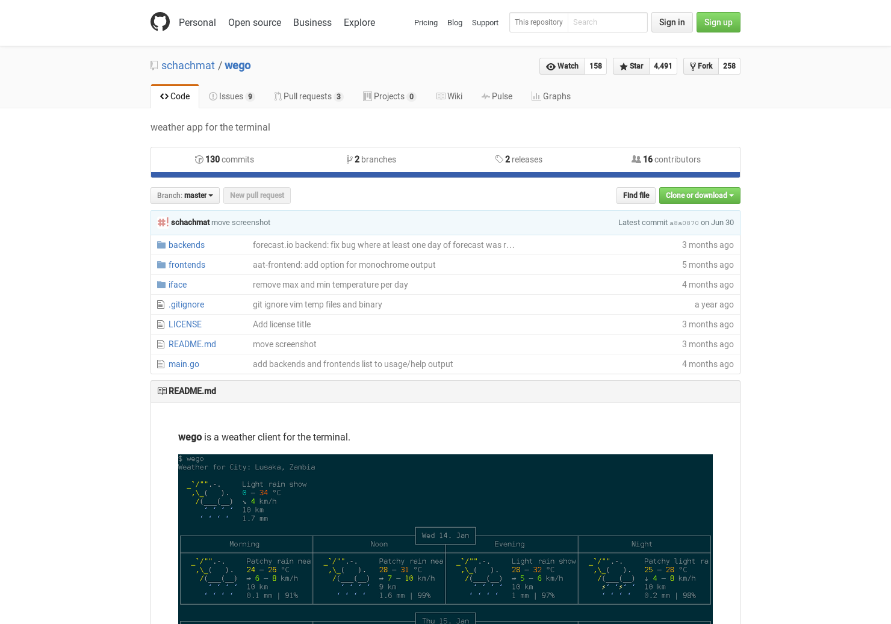Open the iface folder link
This screenshot has width=891, height=624.
pos(178,285)
